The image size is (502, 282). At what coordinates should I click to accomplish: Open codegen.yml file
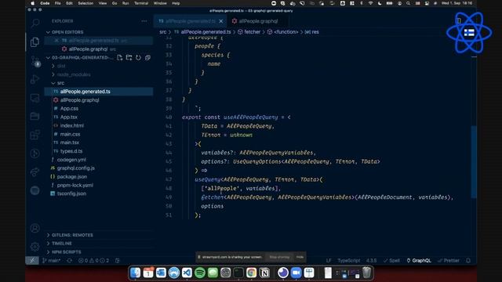[x=71, y=160]
